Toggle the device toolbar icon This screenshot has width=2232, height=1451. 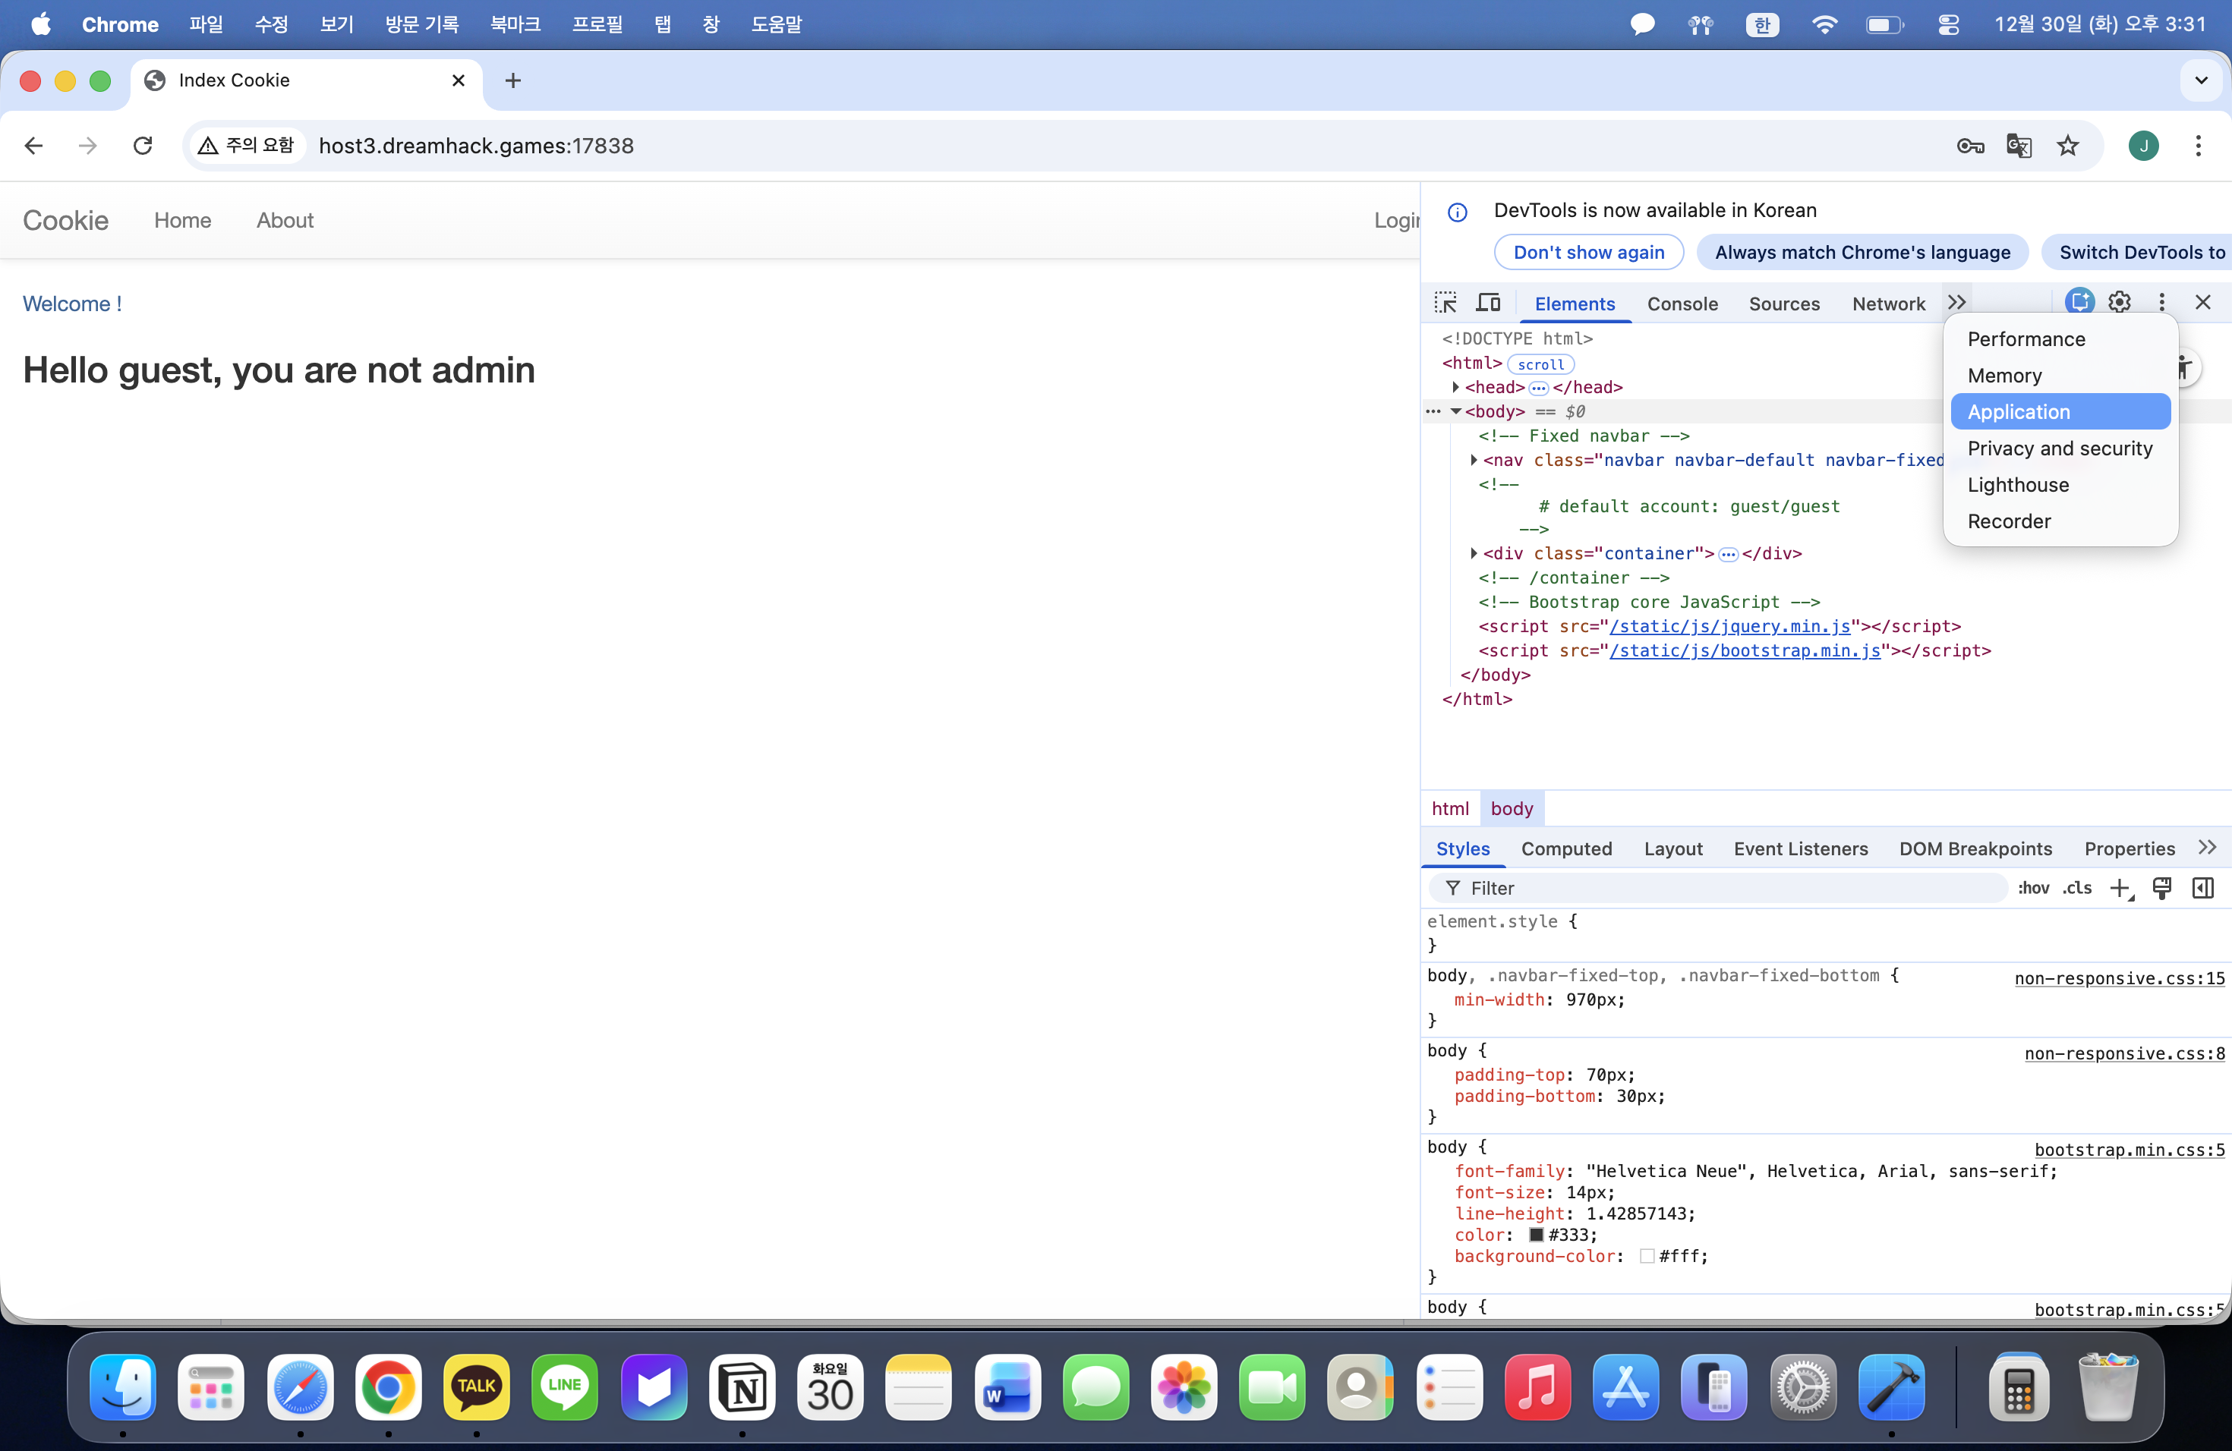[x=1488, y=302]
